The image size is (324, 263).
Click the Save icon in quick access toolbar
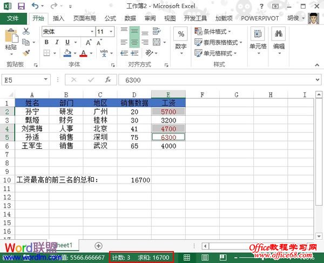click(22, 6)
